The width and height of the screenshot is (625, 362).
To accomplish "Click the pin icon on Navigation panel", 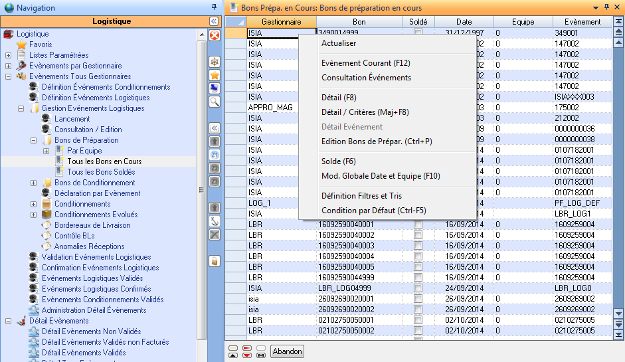I will click(x=214, y=8).
